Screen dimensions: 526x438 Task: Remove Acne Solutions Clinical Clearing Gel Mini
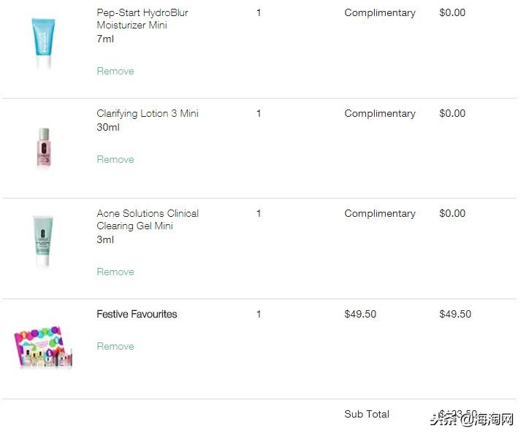(x=115, y=272)
